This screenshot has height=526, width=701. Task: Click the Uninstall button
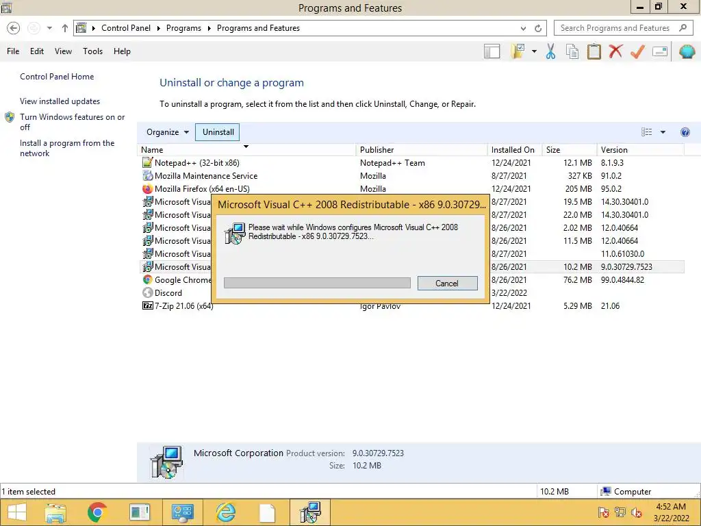(x=218, y=132)
